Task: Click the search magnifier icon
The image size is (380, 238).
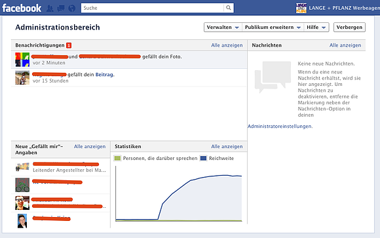Action: 228,8
